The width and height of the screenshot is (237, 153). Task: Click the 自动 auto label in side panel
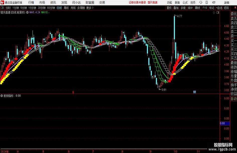[x=234, y=99]
